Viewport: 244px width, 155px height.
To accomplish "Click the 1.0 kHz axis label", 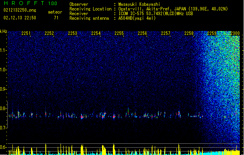I will [x=3, y=70].
